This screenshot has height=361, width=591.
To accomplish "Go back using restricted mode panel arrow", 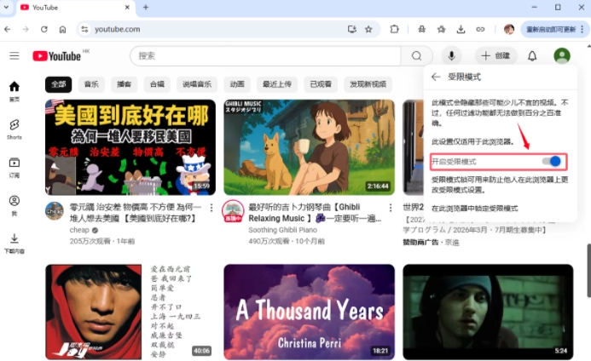I will tap(436, 77).
